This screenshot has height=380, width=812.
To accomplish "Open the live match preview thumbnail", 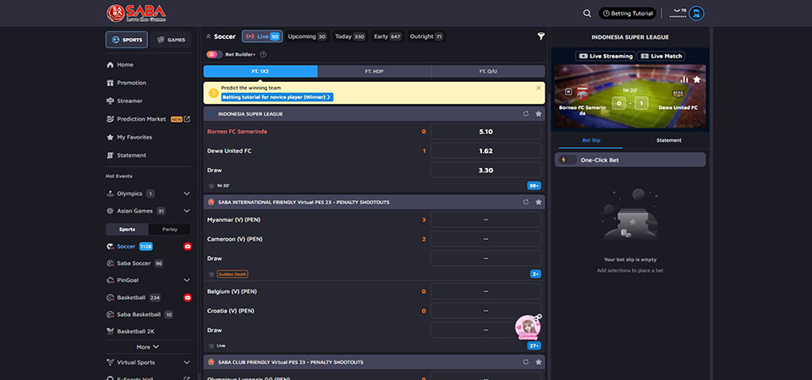I will (x=630, y=97).
